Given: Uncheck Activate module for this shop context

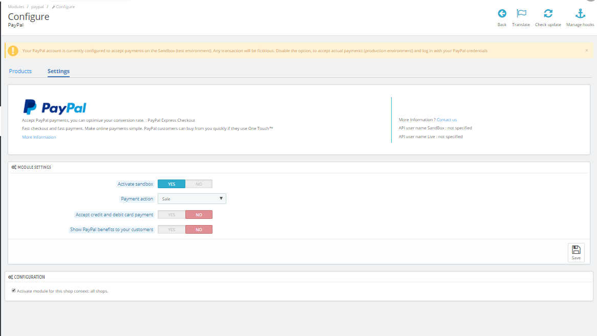Looking at the screenshot, I should click(14, 291).
